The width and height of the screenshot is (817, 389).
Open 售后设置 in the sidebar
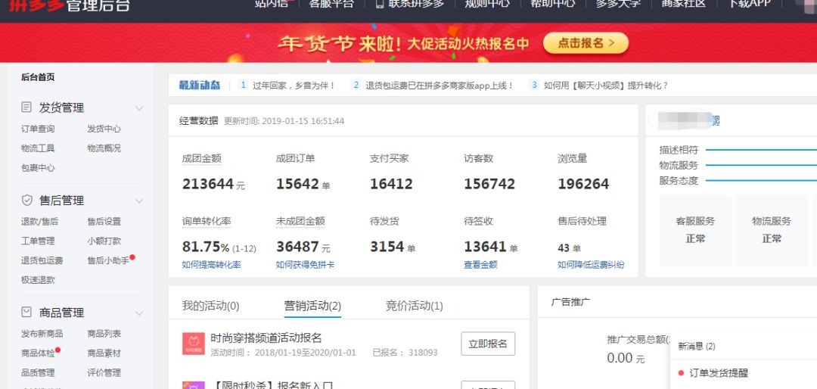click(x=104, y=222)
